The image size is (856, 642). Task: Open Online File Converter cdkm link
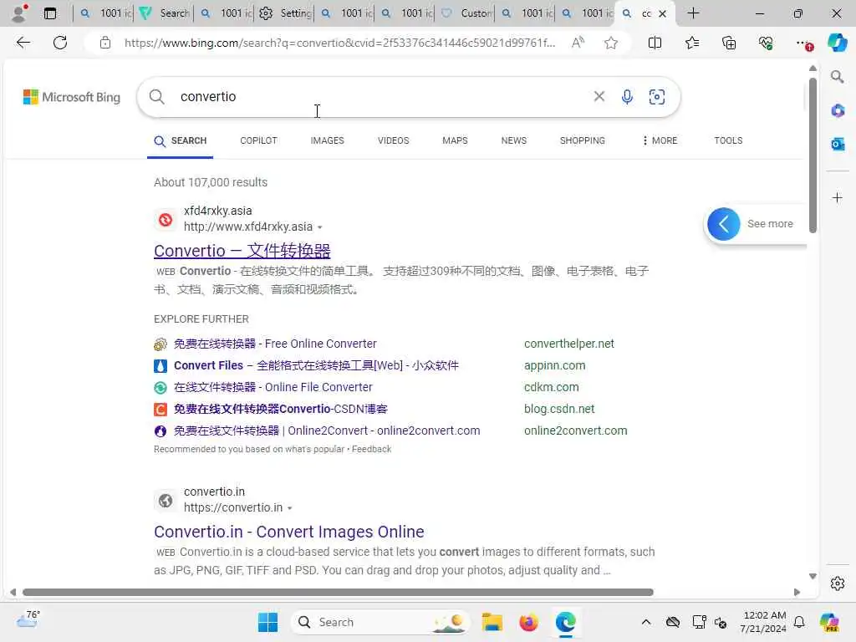[273, 387]
